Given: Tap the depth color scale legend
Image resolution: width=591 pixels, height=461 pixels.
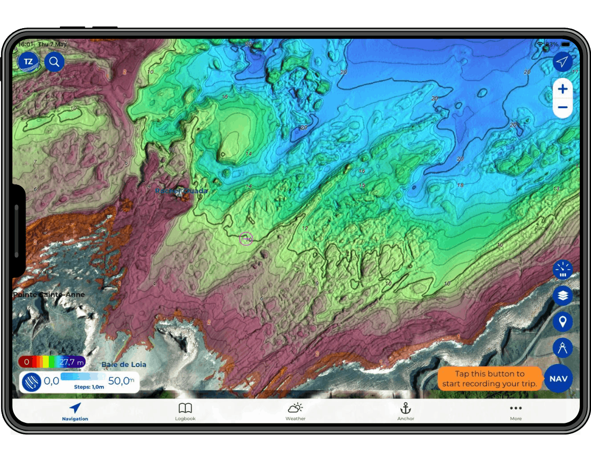Looking at the screenshot, I should coord(51,362).
